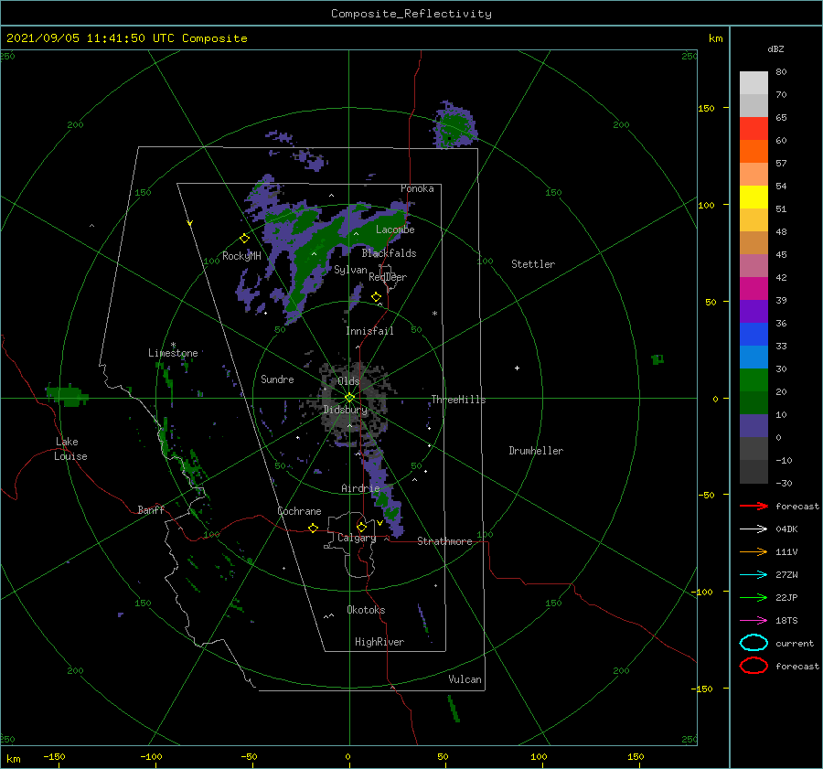Pick the purple 36–39 dBZ color swatch
Screen dimensions: 823x769
pyautogui.click(x=754, y=311)
